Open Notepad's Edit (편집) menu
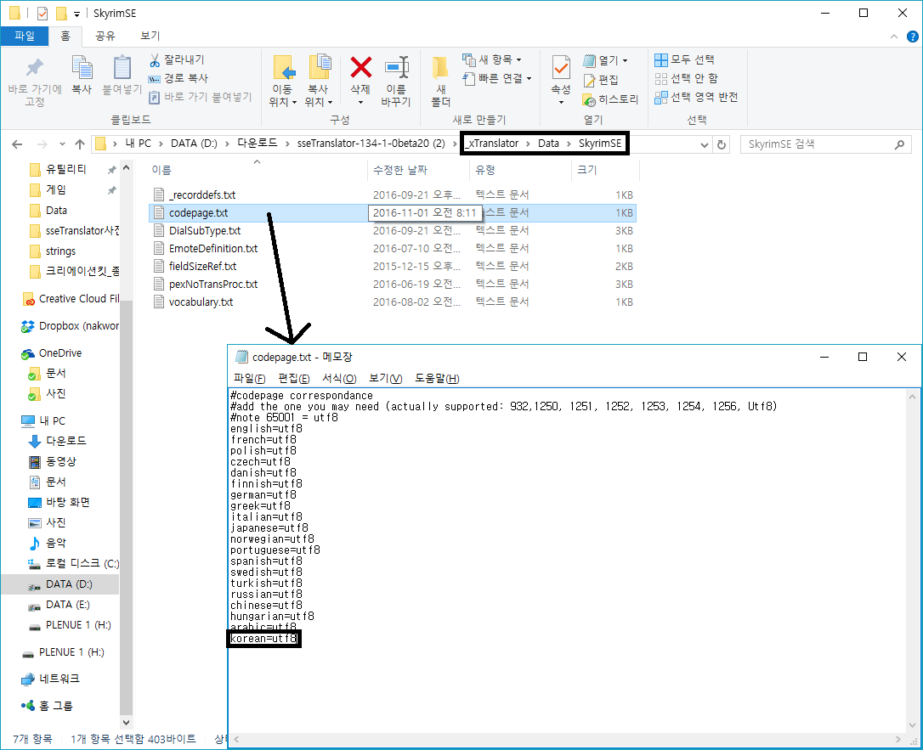Screen dimensions: 923x750 [x=293, y=378]
